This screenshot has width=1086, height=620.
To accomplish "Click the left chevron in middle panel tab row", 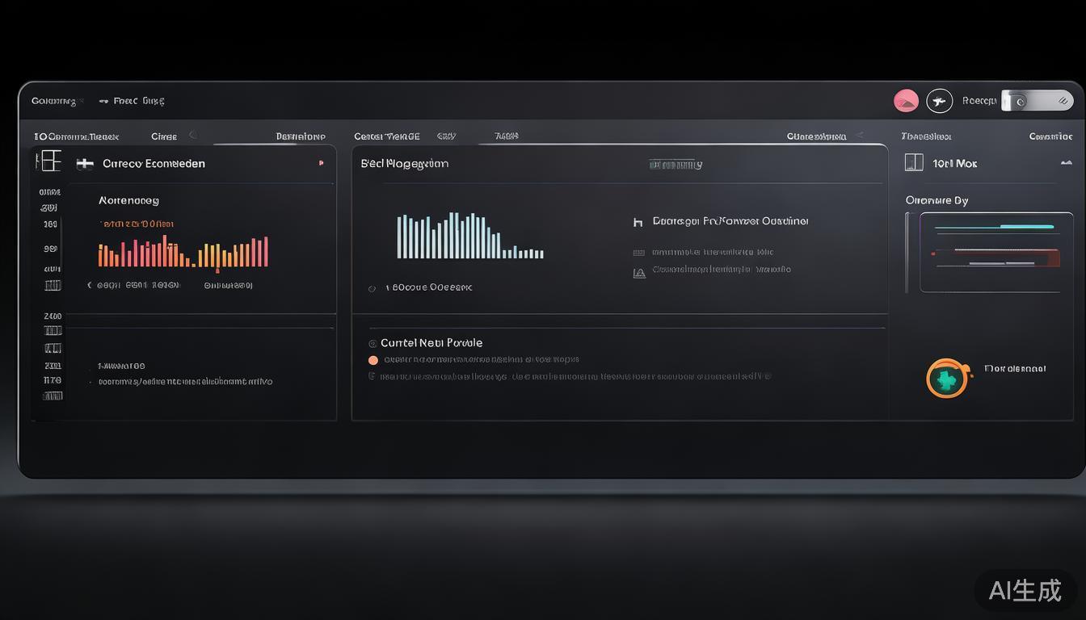I will pyautogui.click(x=860, y=136).
